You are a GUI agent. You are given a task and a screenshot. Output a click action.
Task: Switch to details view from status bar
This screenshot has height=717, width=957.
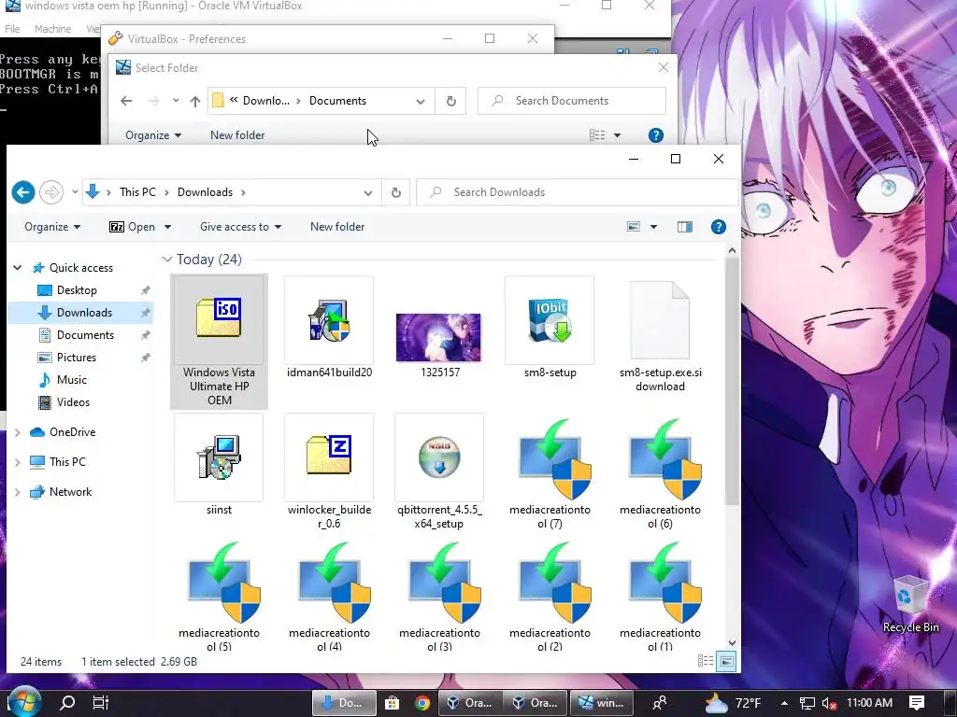705,661
